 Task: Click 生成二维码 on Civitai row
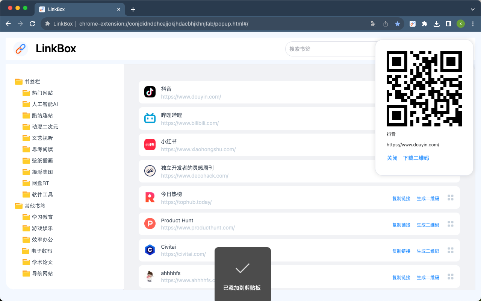point(428,251)
